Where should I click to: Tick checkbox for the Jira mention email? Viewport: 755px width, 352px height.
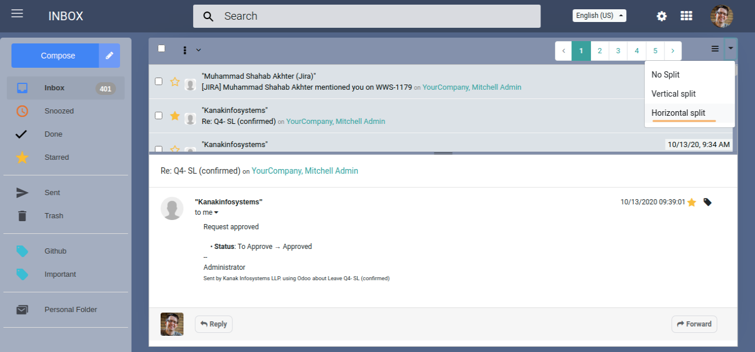[x=159, y=82]
